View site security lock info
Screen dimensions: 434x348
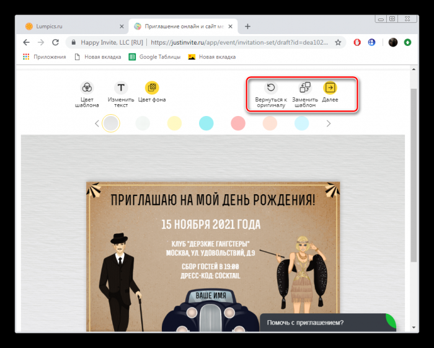[73, 42]
